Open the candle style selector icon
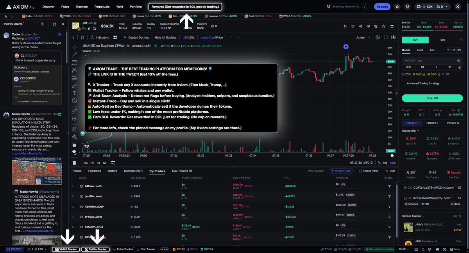The image size is (469, 253). click(x=82, y=38)
